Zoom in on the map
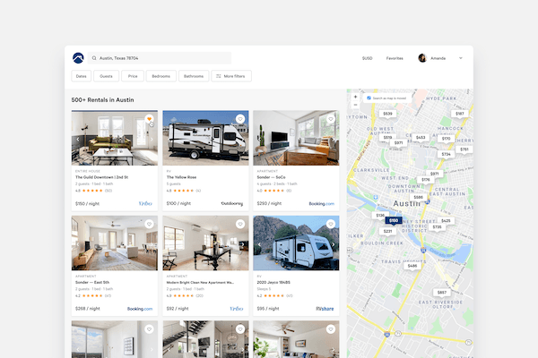This screenshot has height=358, width=538. point(356,97)
